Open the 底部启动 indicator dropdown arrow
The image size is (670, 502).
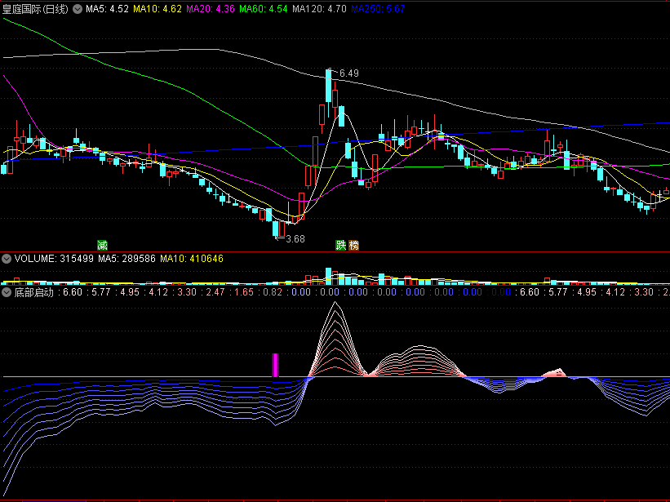click(x=7, y=292)
